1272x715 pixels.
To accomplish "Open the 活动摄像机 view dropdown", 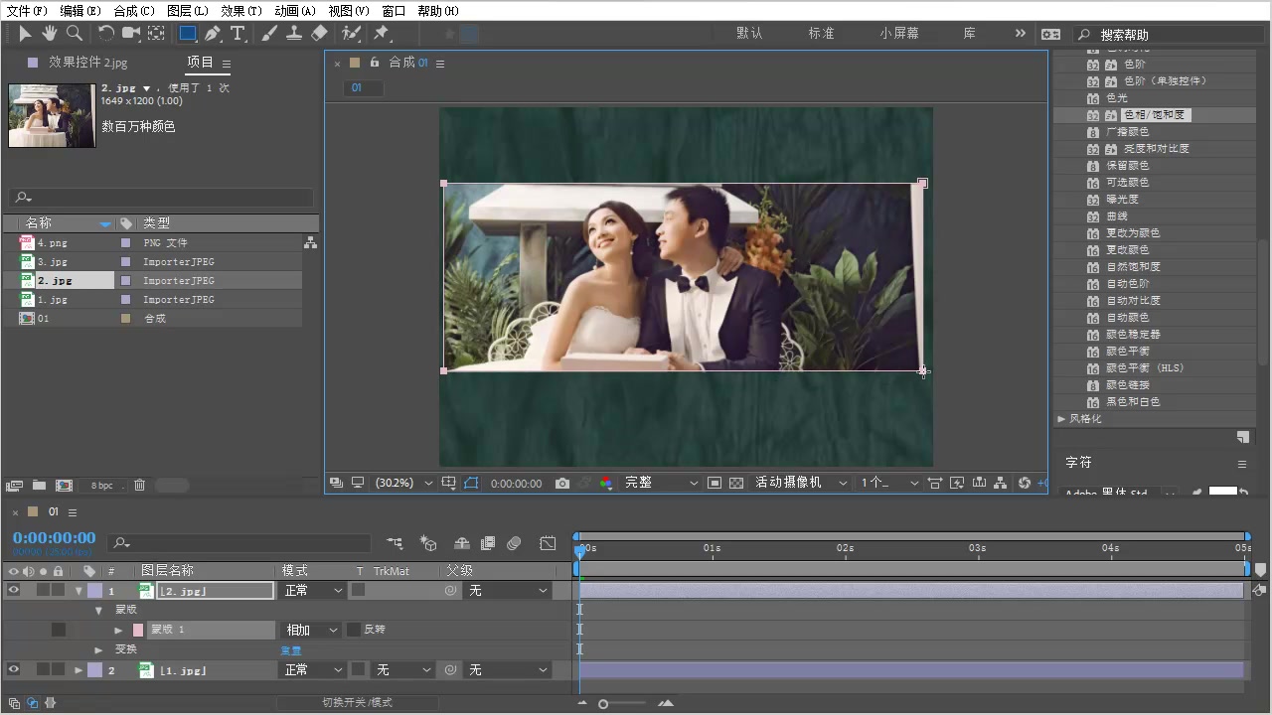I will tap(800, 483).
